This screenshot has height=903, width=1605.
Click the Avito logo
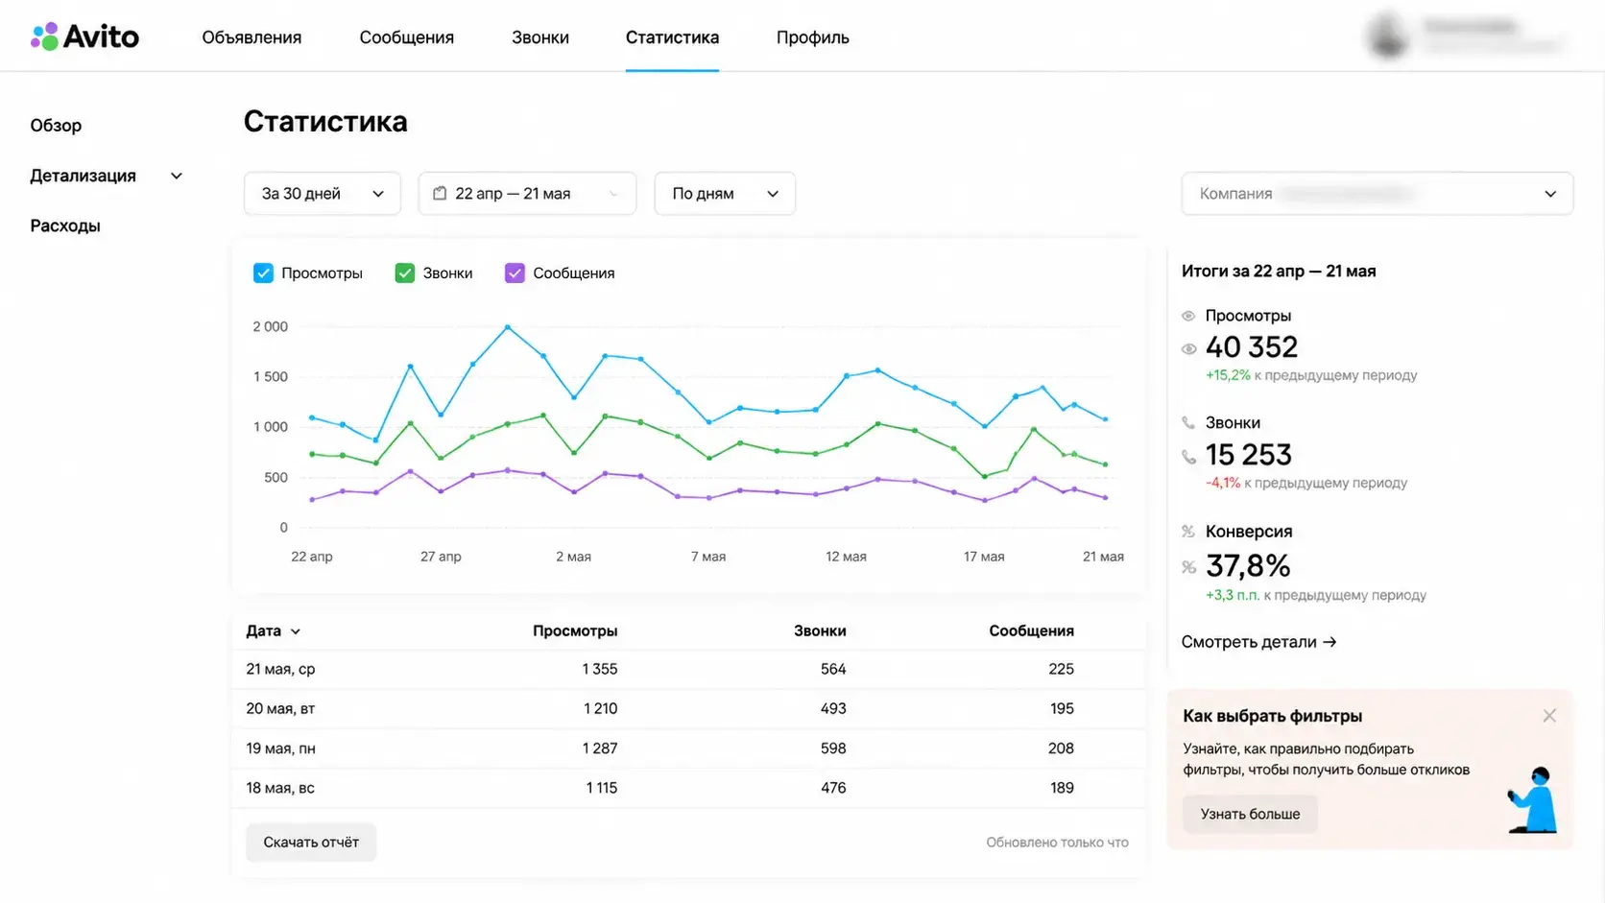pos(84,36)
